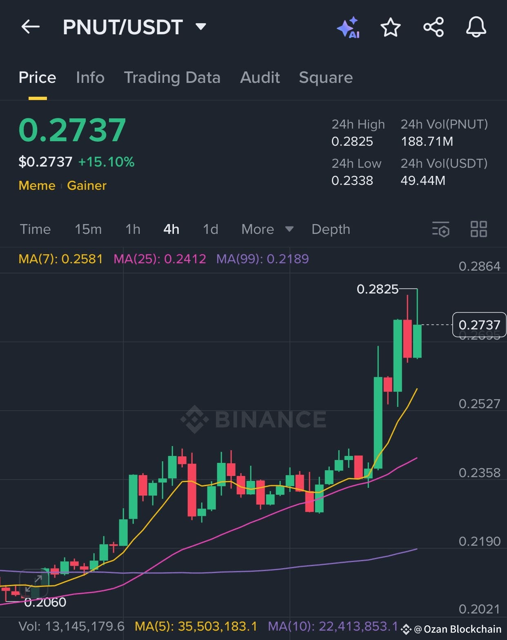Tap the MA(7): 0.2581 indicator label
Image resolution: width=507 pixels, height=640 pixels.
[60, 259]
